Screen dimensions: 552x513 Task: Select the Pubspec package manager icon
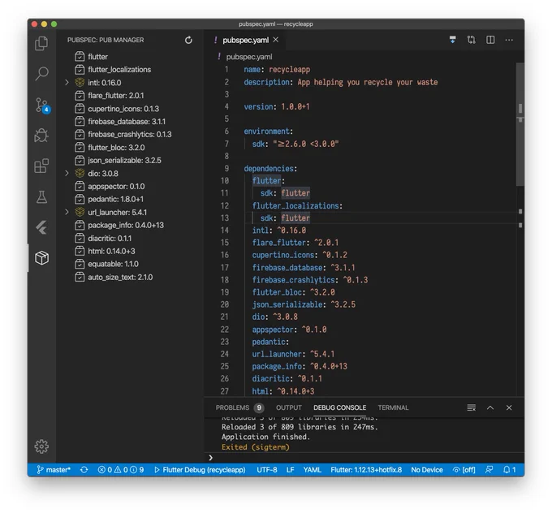41,258
